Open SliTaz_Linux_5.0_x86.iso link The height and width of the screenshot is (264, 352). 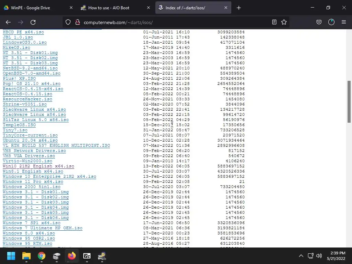36,120
